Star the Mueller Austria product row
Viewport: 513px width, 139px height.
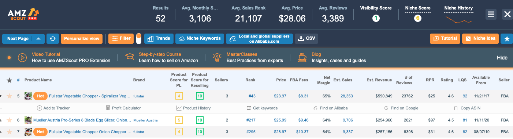(x=10, y=120)
